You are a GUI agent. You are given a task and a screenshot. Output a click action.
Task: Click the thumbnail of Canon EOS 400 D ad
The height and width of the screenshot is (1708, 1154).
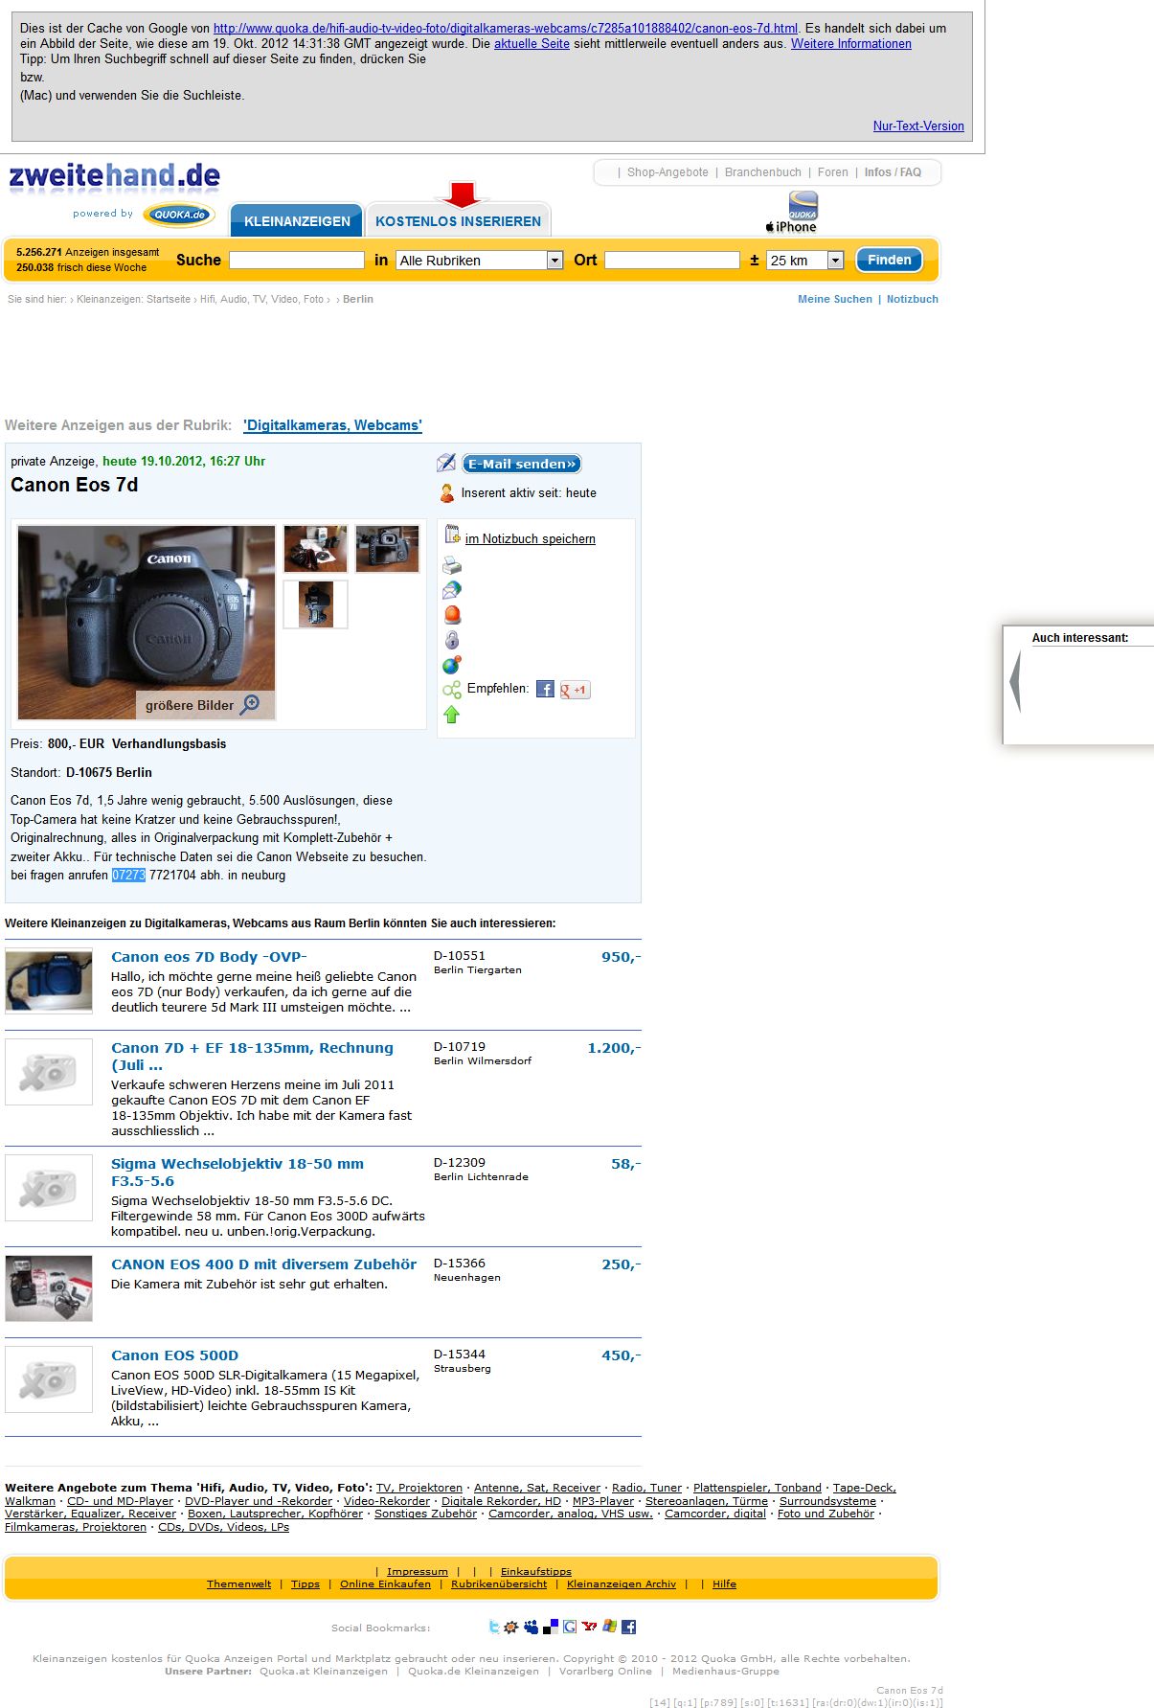pos(49,1288)
